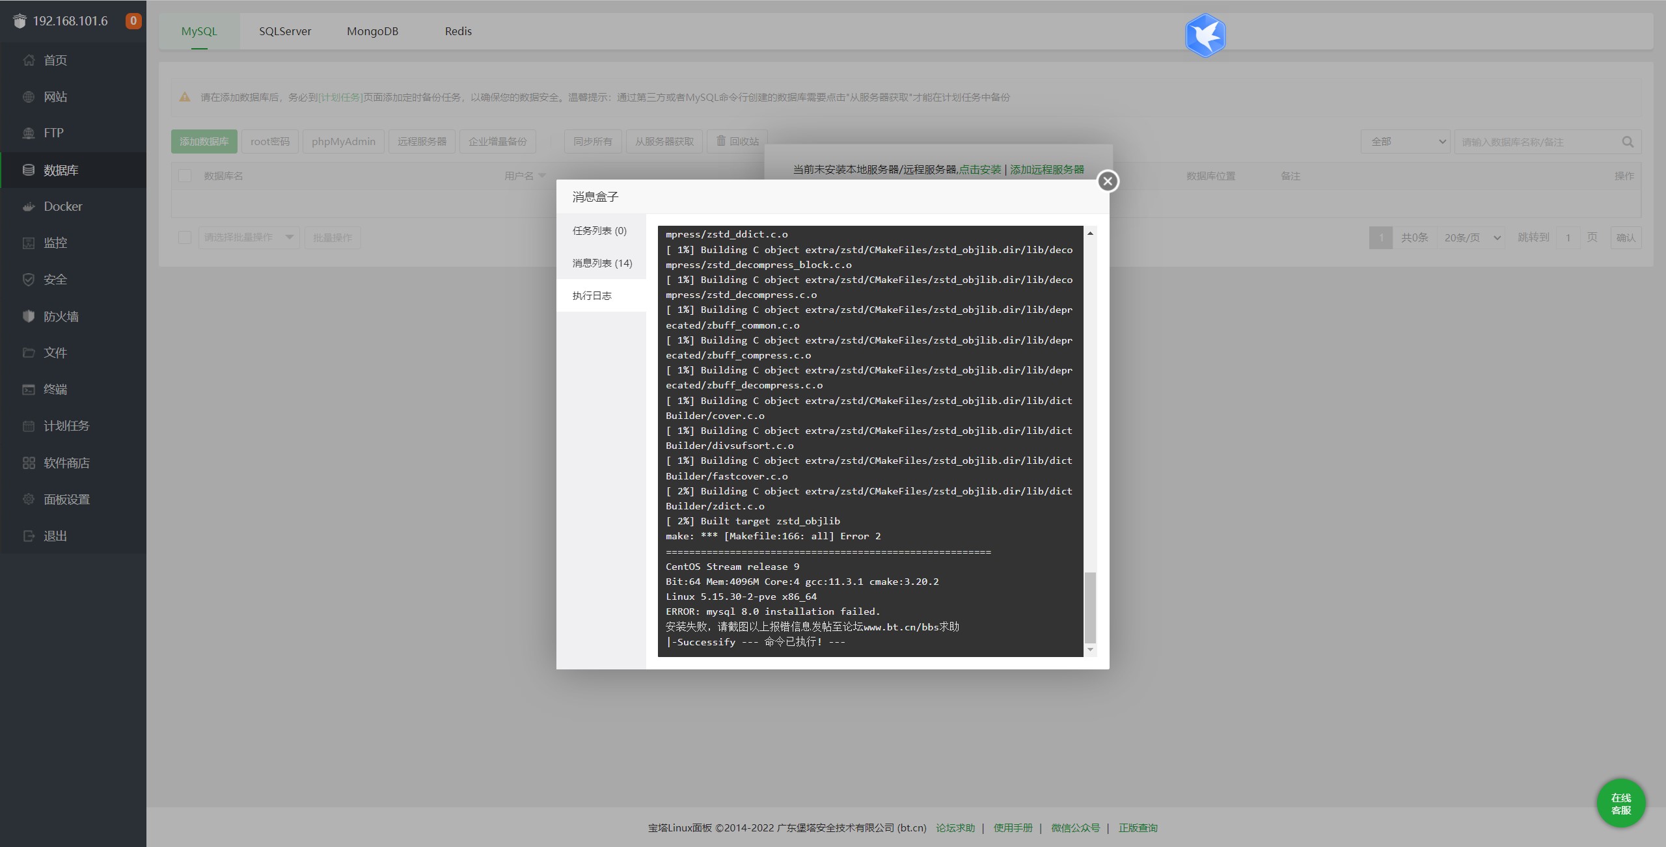Image resolution: width=1666 pixels, height=847 pixels.
Task: Open the 请选择批量操作 dropdown
Action: tap(249, 237)
